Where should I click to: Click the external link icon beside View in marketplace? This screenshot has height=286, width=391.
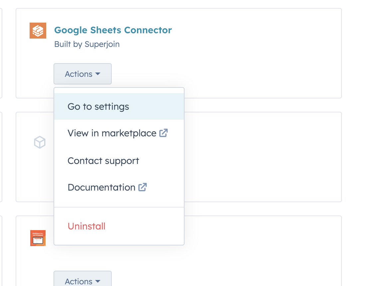point(163,133)
